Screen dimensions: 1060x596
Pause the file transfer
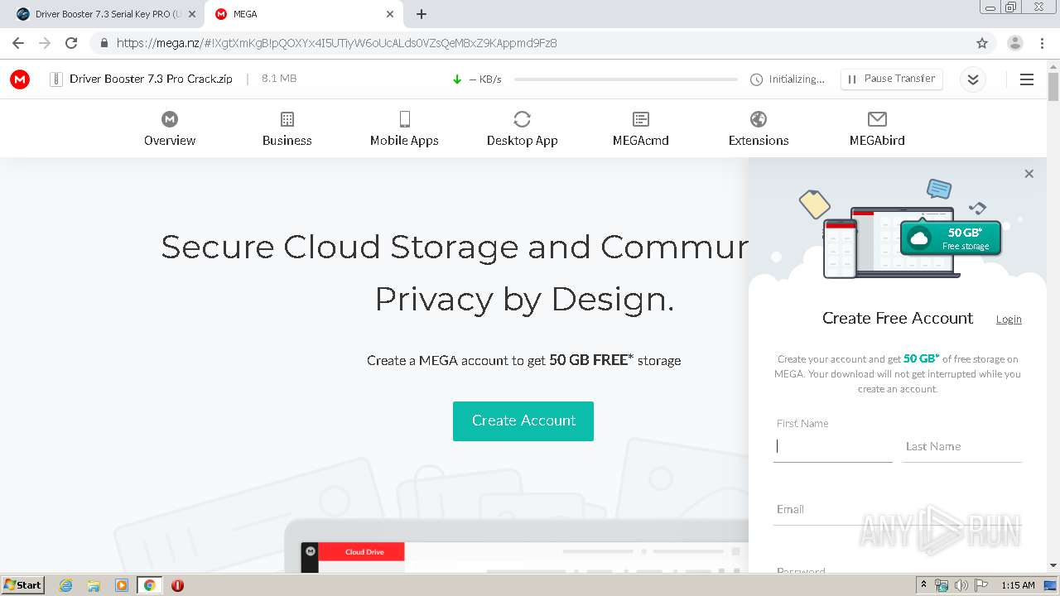892,79
